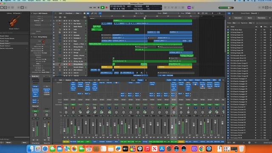This screenshot has width=272, height=153.
Task: Click the Big Tuba pan knob in mixer
Action: [66, 112]
